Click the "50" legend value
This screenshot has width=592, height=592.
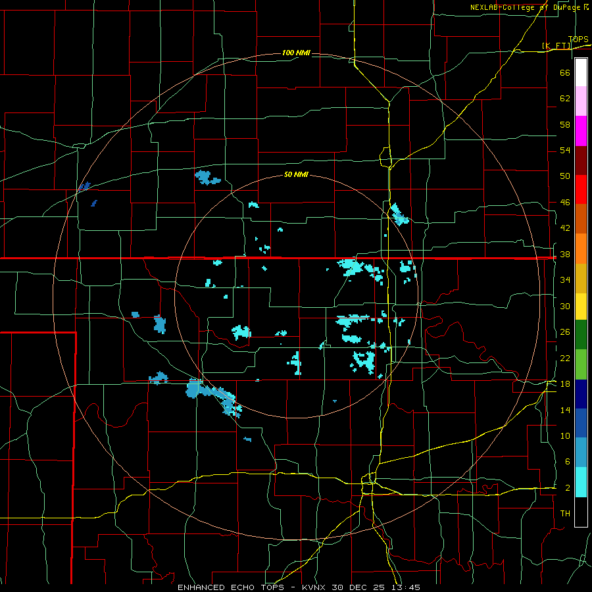[x=565, y=176]
